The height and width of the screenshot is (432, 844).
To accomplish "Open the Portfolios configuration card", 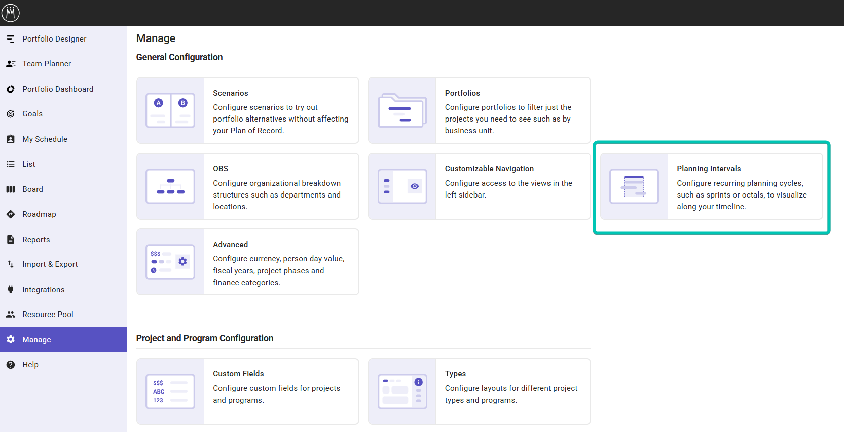I will point(479,110).
